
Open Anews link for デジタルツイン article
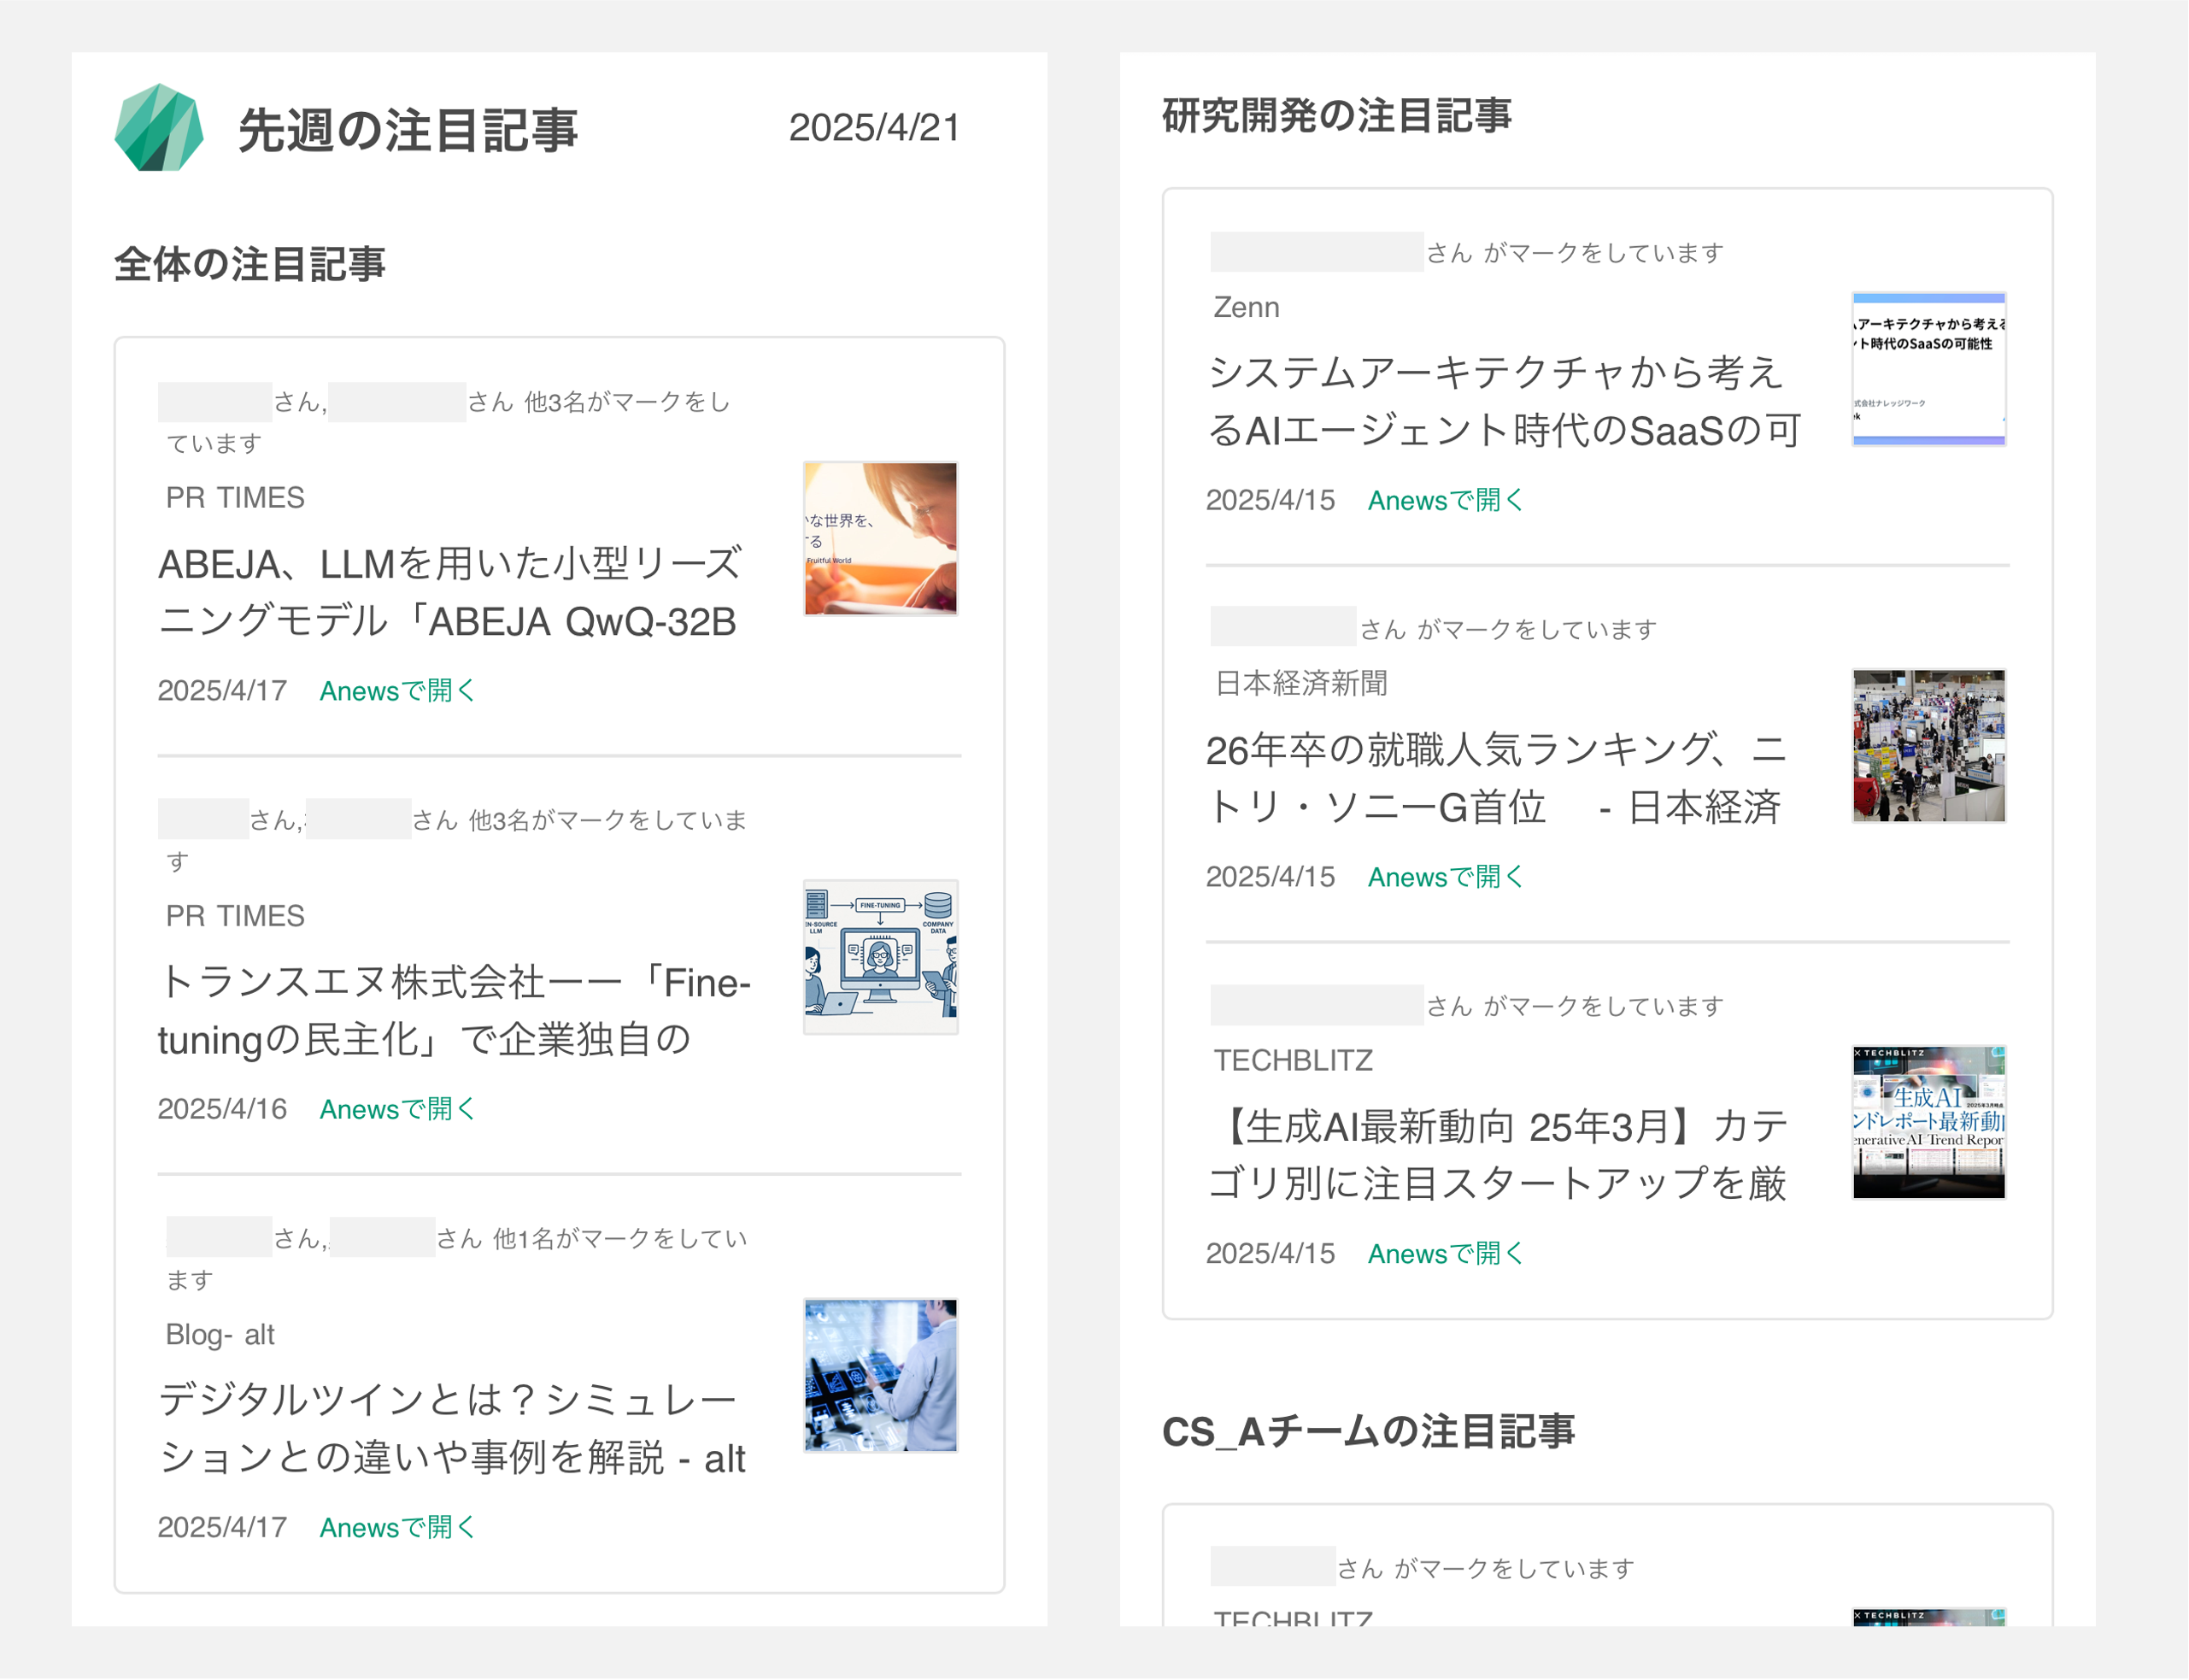coord(397,1528)
